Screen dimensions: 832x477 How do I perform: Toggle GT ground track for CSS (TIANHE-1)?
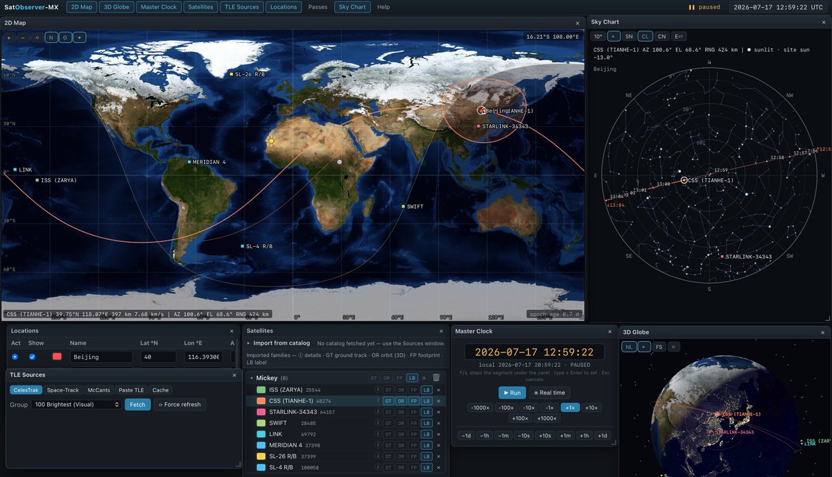pyautogui.click(x=388, y=401)
